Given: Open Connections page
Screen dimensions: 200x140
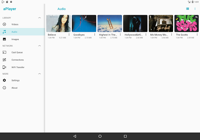Looking at the screenshot, I should [22, 60].
